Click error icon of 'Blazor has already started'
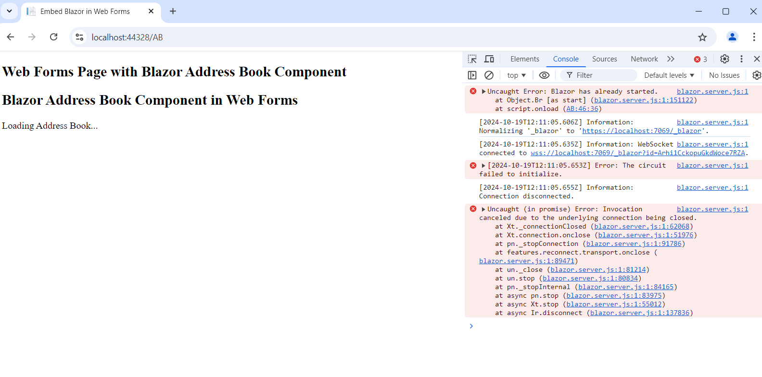 click(473, 91)
